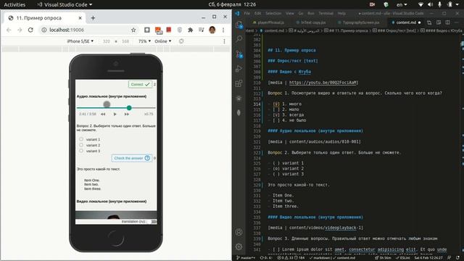
Task: Select radio option variant 2
Action: click(81, 145)
